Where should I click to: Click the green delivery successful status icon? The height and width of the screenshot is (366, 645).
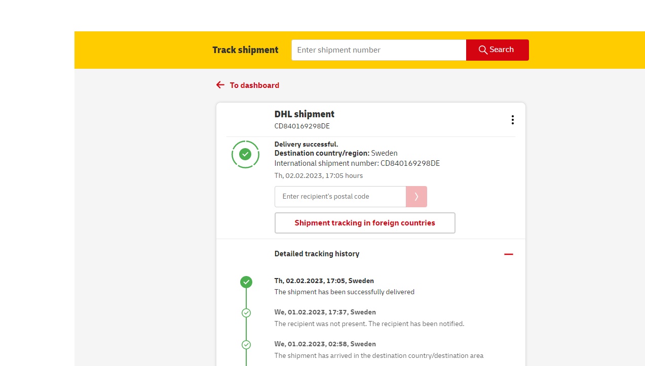tap(245, 154)
